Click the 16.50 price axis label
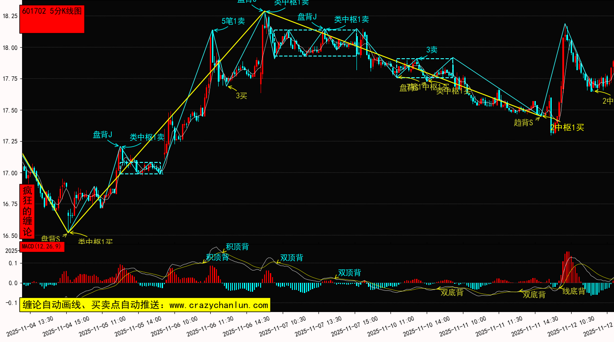This screenshot has height=342, width=614. point(10,236)
